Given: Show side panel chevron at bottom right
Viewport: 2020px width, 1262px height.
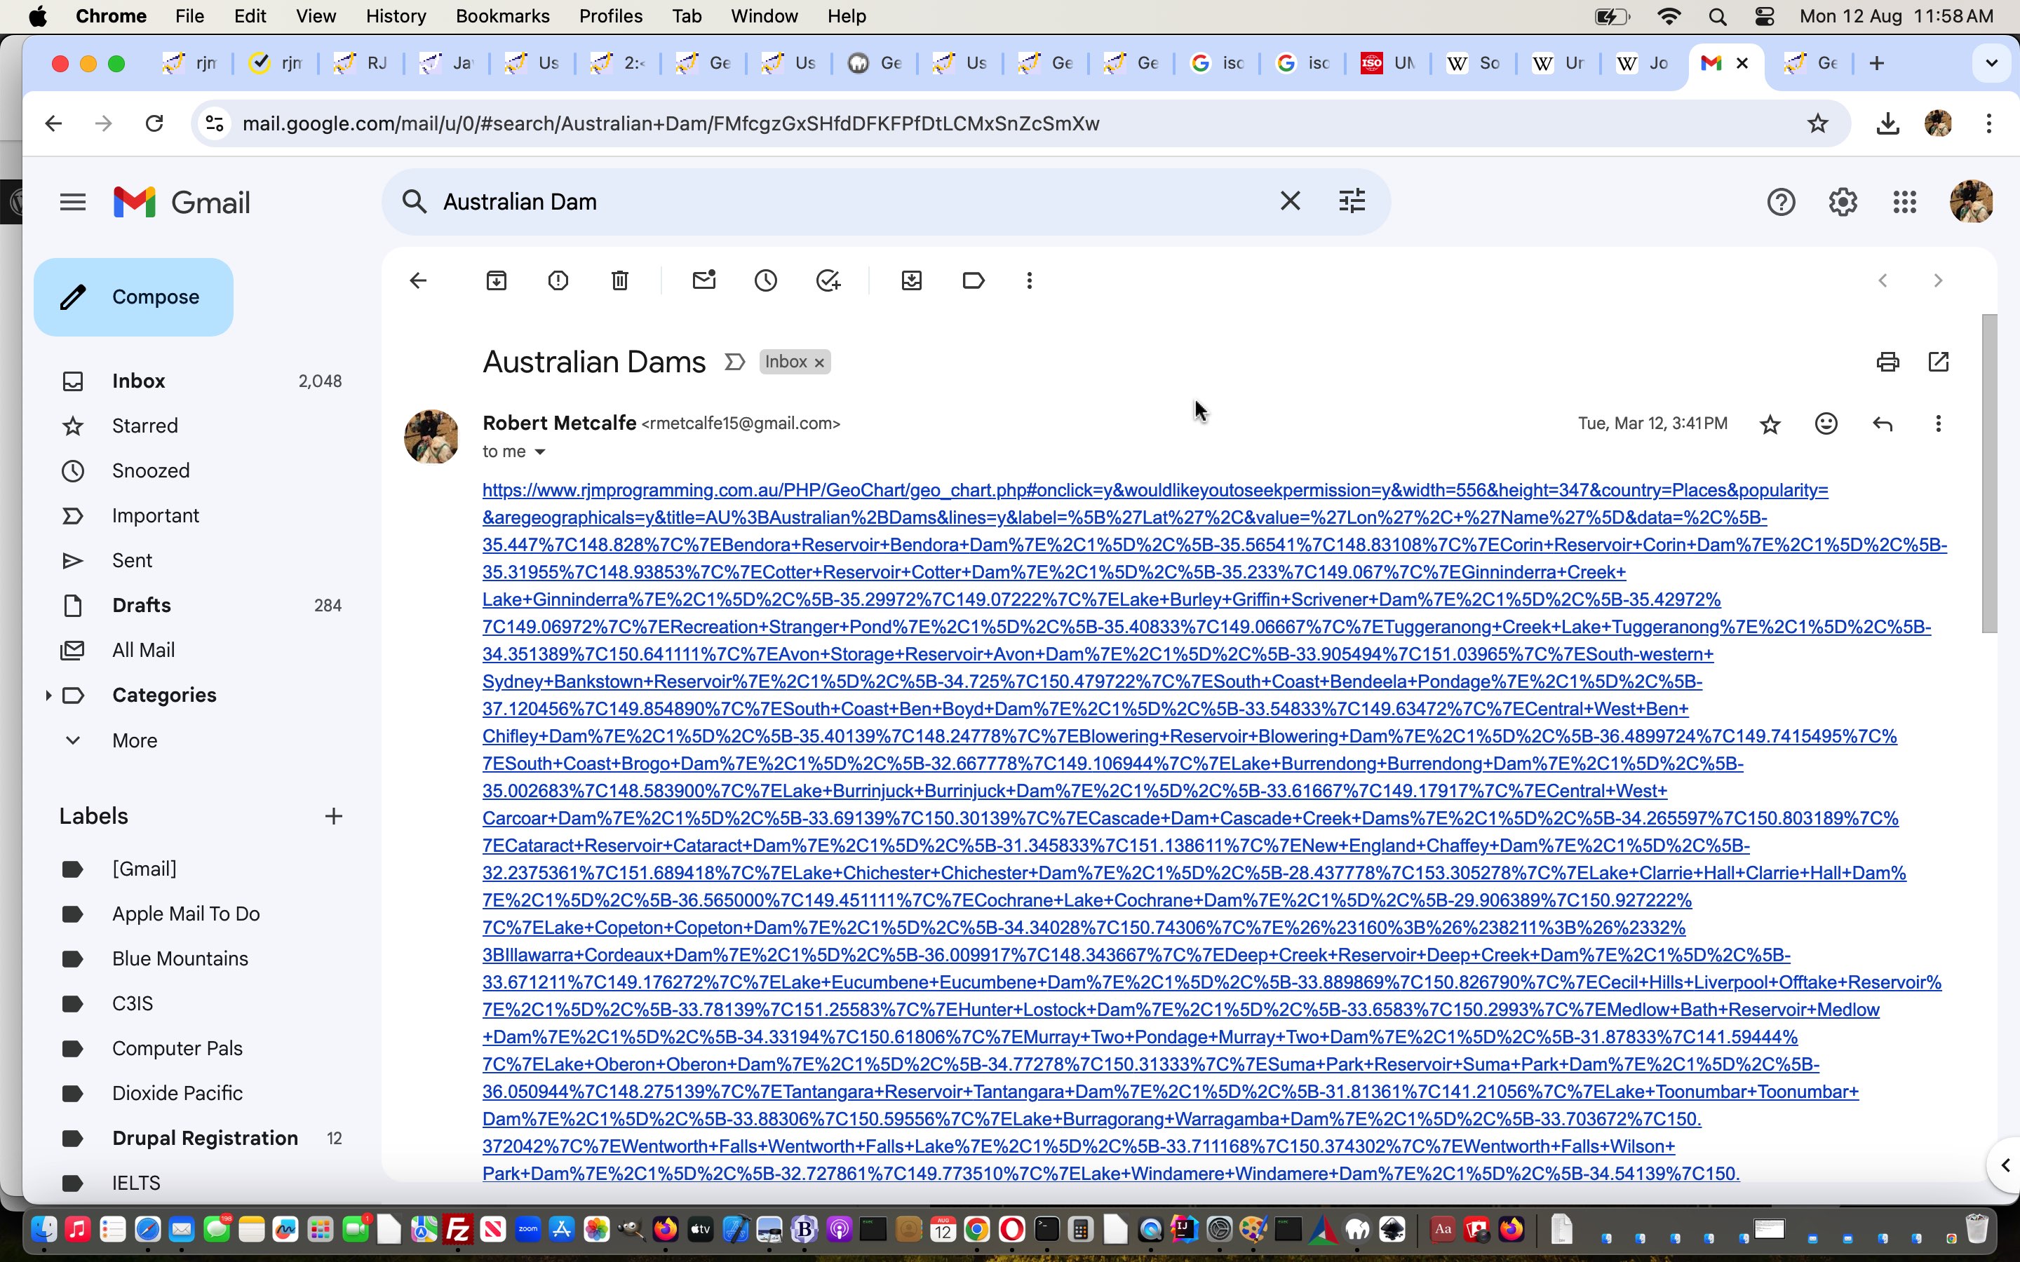Looking at the screenshot, I should pos(2004,1165).
